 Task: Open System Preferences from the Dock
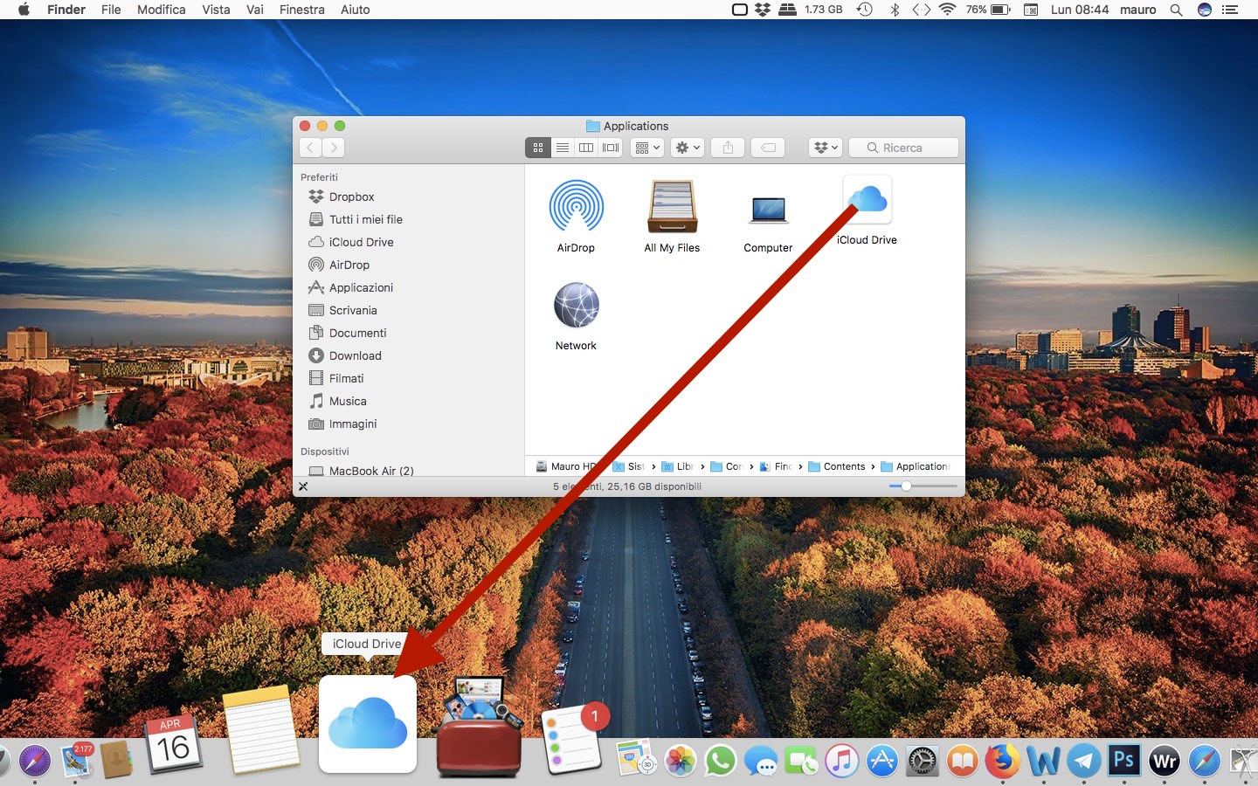tap(922, 761)
